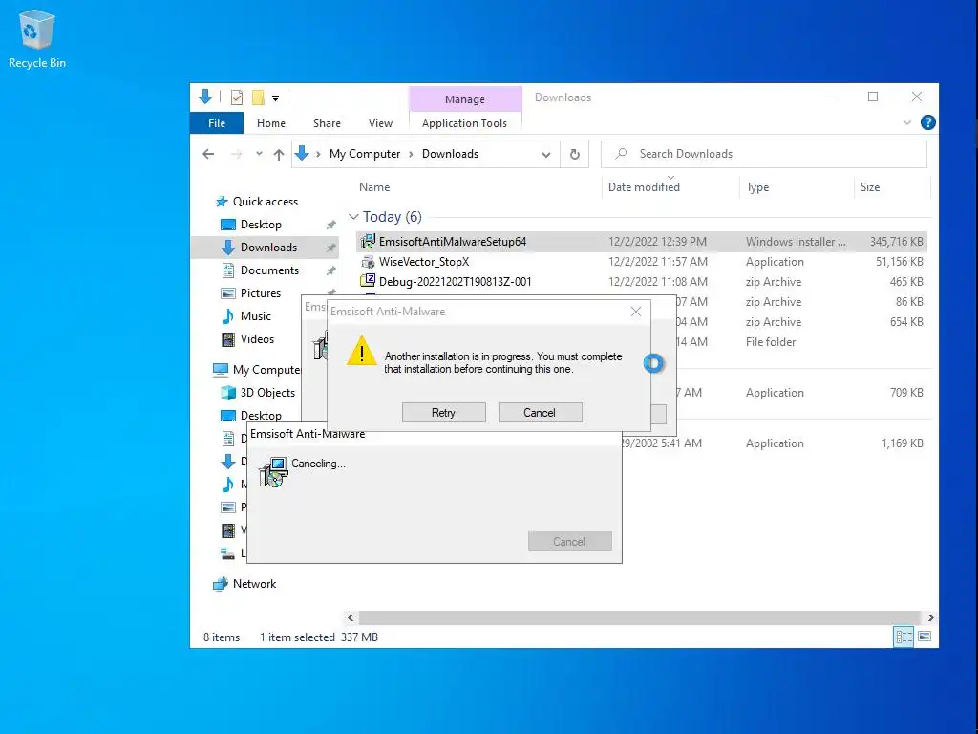Sort by the Name column header
978x734 pixels.
point(374,186)
